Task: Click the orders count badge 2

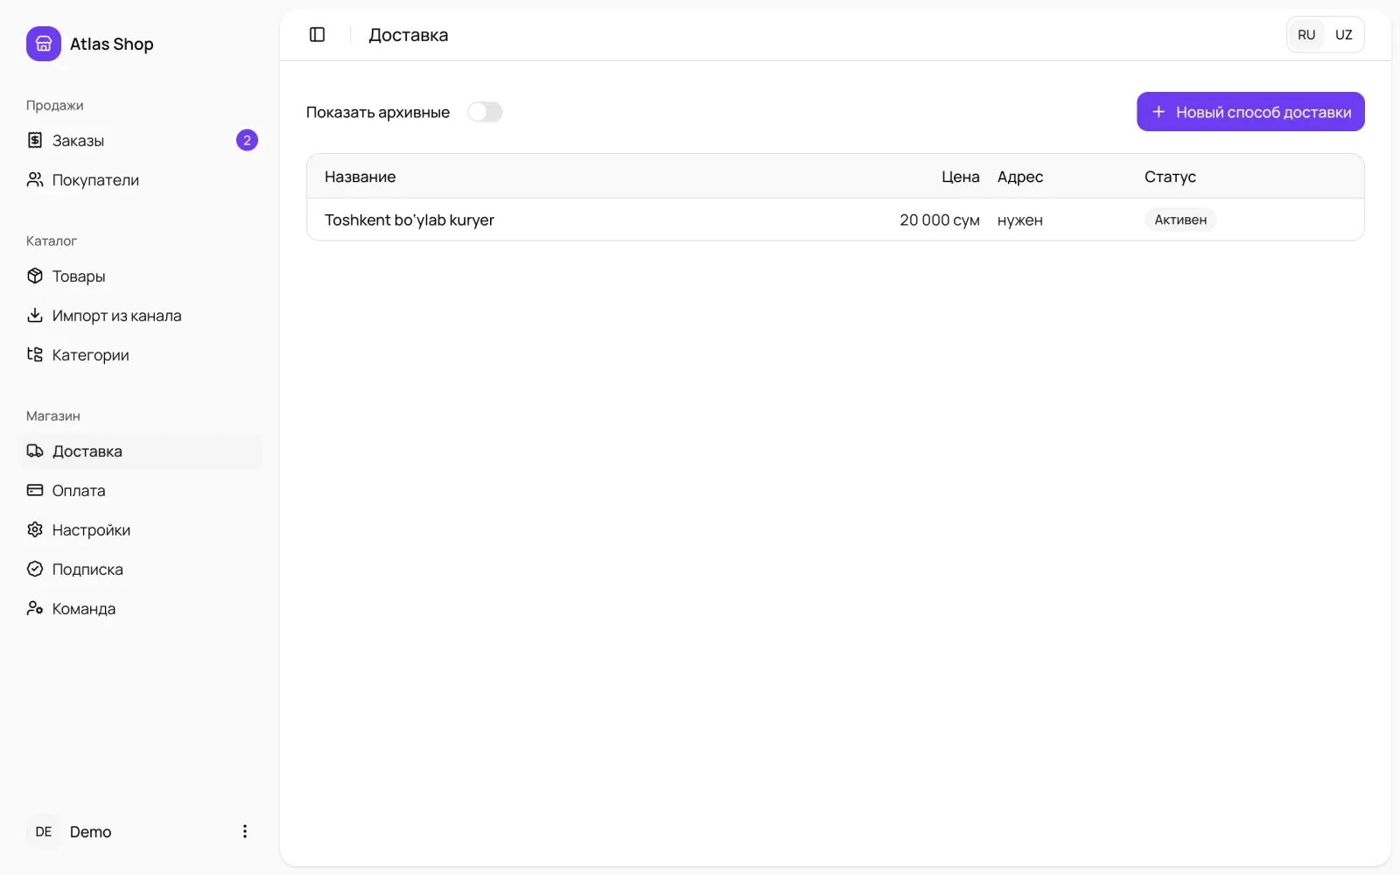Action: 247,140
